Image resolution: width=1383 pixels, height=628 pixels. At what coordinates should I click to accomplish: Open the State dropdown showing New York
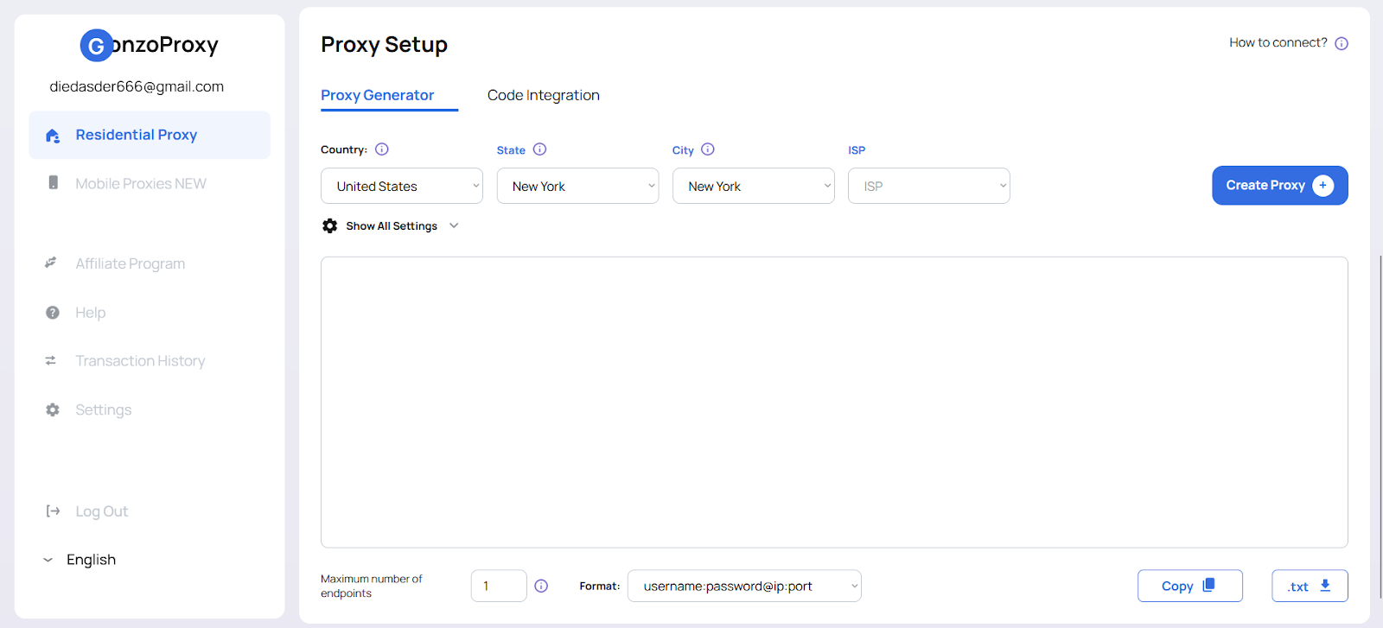click(577, 186)
